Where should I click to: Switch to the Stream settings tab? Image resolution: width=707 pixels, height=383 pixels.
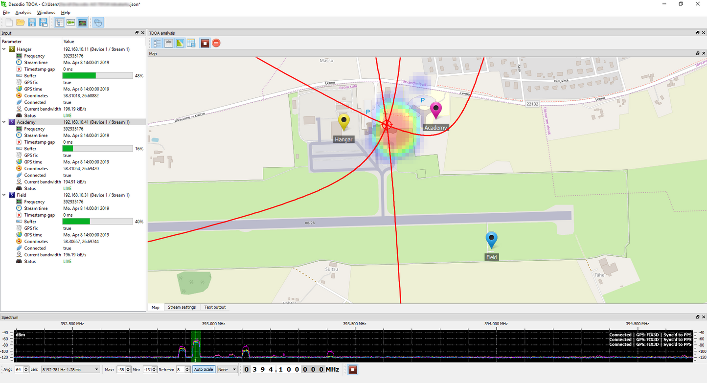pos(182,307)
